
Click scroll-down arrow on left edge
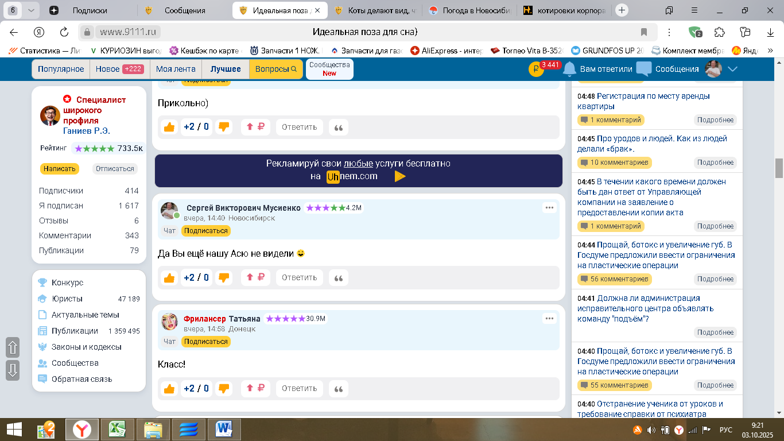click(x=13, y=370)
